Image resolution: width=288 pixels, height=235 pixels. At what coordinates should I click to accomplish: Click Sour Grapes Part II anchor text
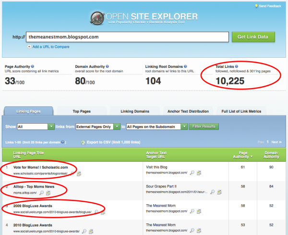161,186
